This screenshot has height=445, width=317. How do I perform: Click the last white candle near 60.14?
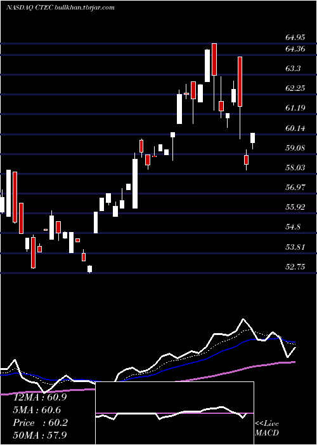point(253,138)
